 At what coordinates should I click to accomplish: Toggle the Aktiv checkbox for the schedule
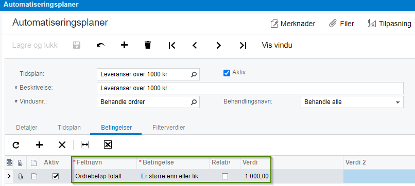tap(227, 73)
